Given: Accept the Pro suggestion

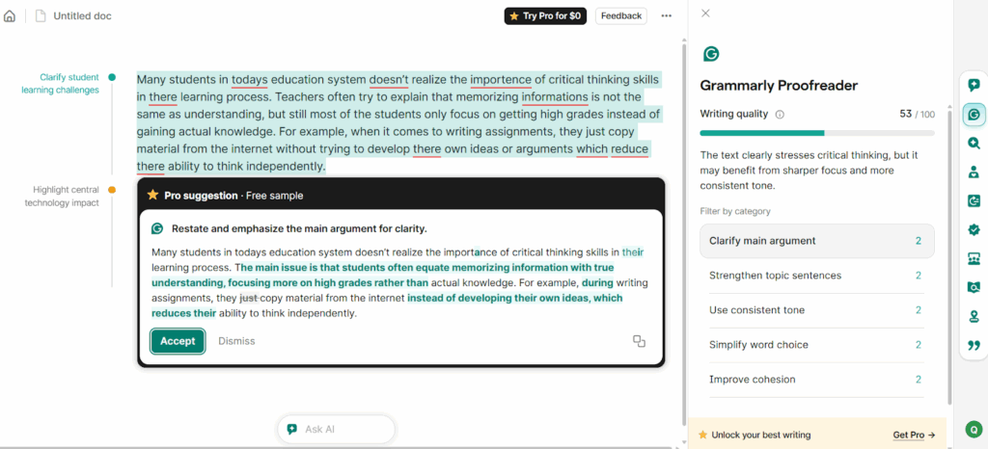Looking at the screenshot, I should [x=178, y=341].
